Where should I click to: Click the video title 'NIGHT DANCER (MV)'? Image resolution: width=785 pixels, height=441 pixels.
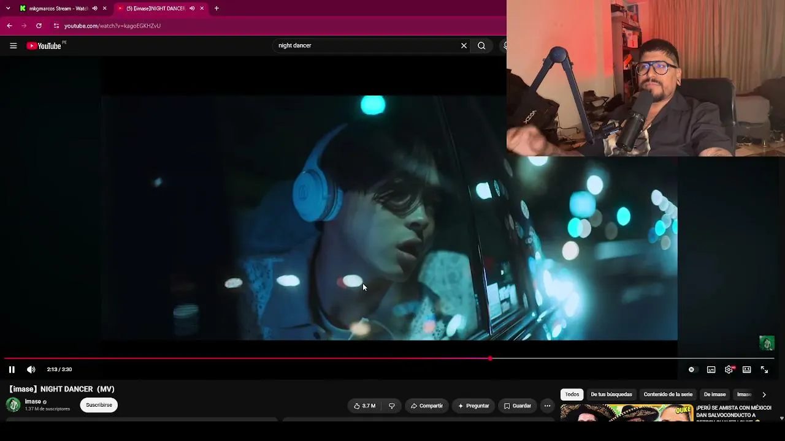(x=62, y=389)
